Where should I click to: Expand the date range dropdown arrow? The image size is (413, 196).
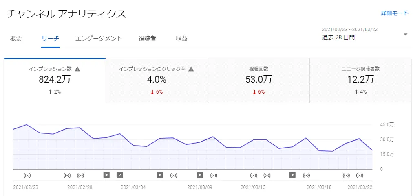405,35
